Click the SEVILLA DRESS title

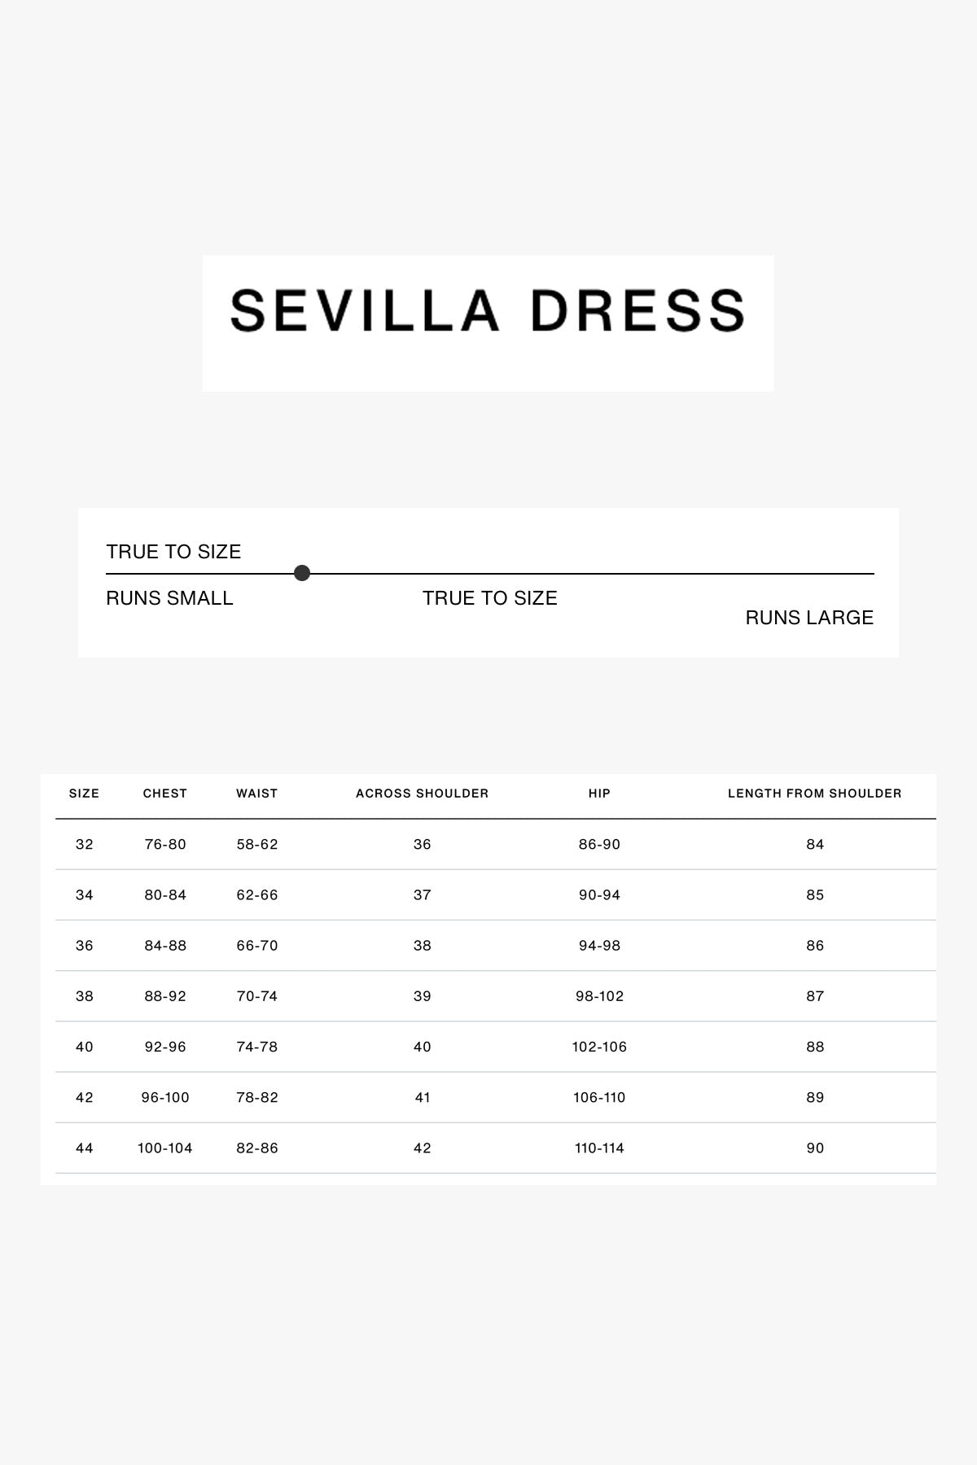488,311
